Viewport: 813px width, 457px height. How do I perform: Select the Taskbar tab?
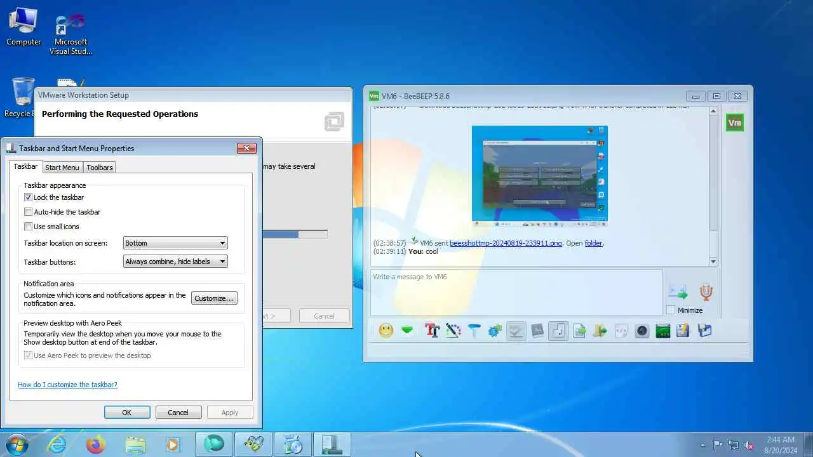[25, 167]
